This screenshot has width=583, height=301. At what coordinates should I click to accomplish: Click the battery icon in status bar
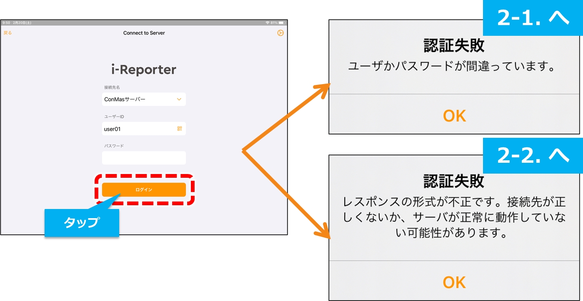pos(282,22)
